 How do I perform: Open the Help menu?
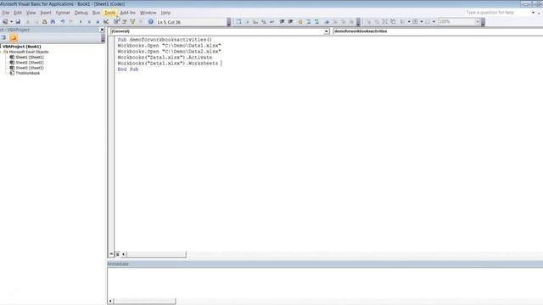(x=166, y=13)
